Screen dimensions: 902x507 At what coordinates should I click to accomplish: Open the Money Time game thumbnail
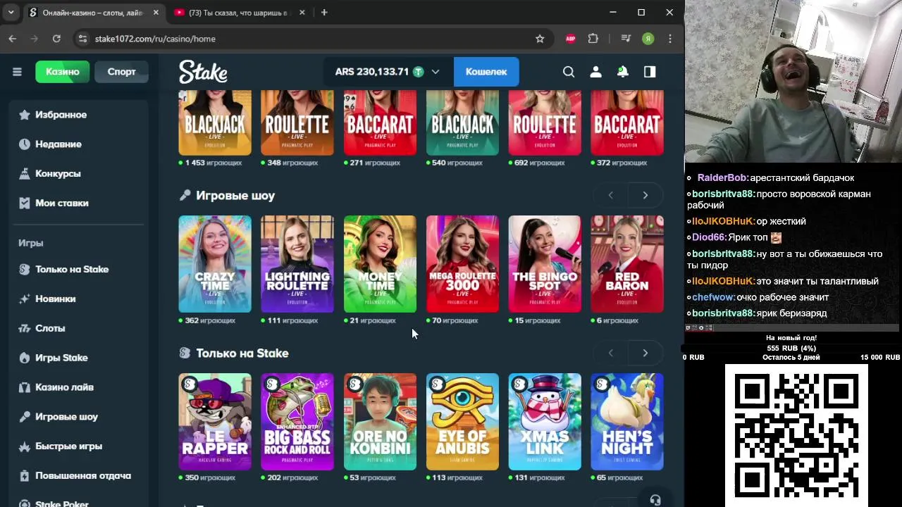click(380, 264)
